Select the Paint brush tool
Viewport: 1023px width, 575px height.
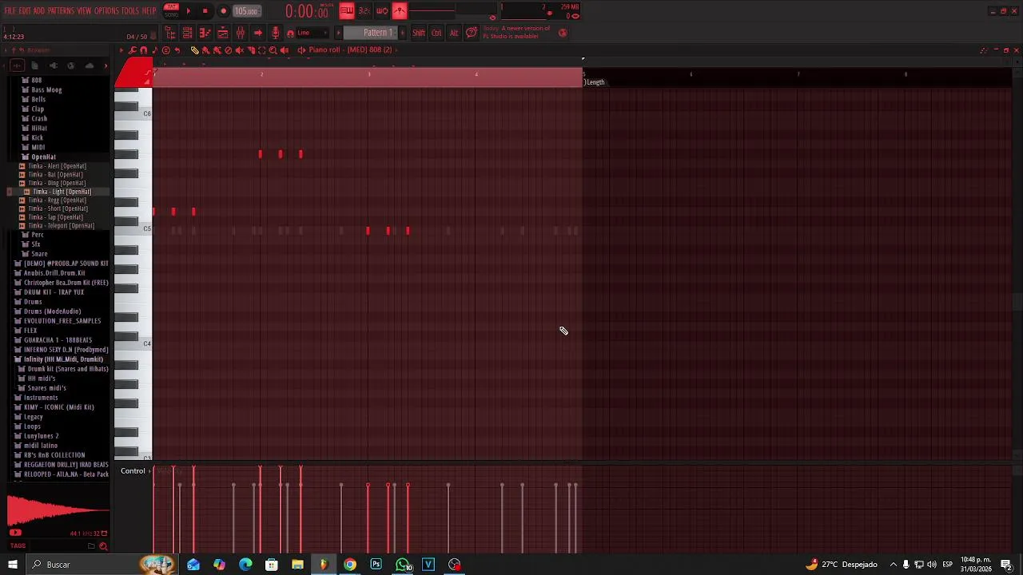(x=205, y=50)
